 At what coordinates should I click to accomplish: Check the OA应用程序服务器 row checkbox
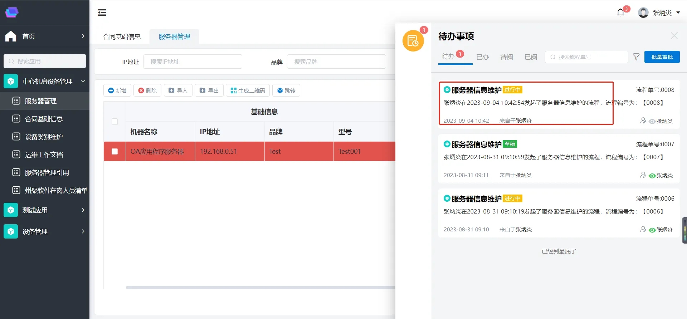[x=115, y=151]
